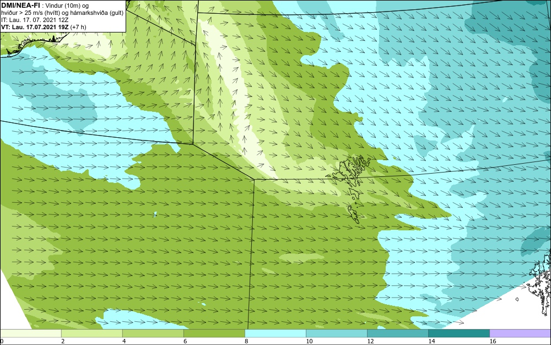Click the dark teal 14–16 m/s legend swatch
The image size is (551, 345).
pos(458,333)
